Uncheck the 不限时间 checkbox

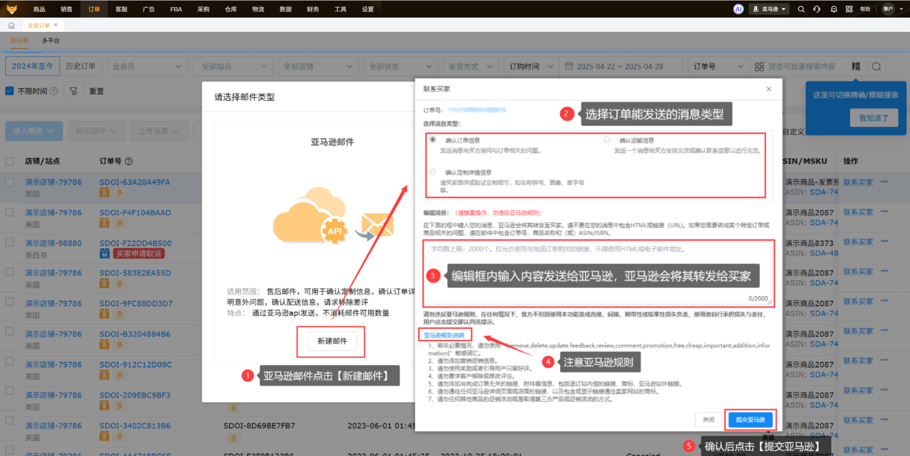[10, 91]
